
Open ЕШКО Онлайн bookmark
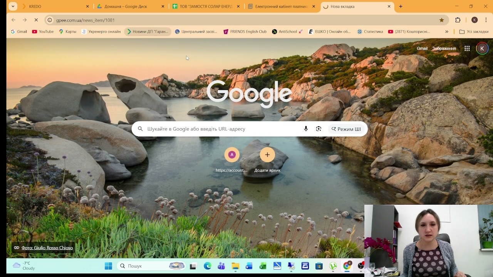coord(330,32)
